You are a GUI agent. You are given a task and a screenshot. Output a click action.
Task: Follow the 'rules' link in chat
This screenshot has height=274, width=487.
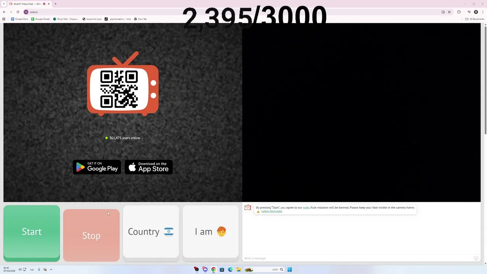coord(306,207)
